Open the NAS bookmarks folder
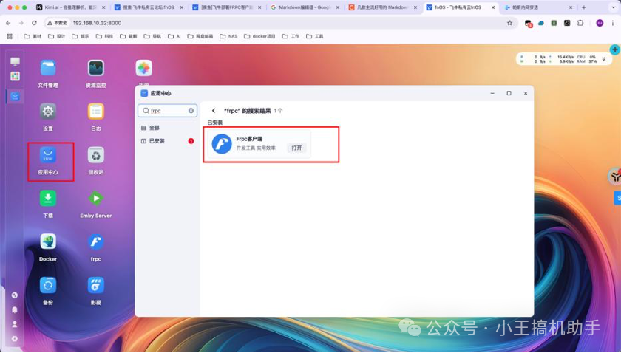Screen dimensions: 621x353 click(228, 36)
